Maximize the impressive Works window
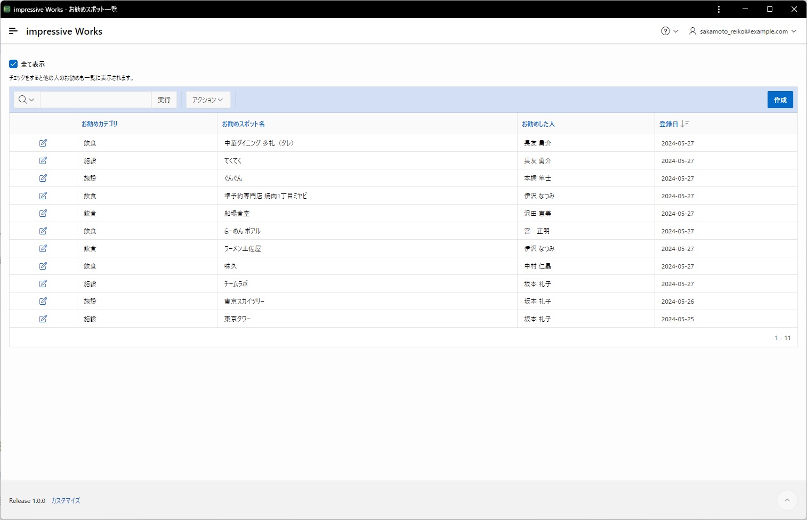Image resolution: width=807 pixels, height=520 pixels. [770, 9]
